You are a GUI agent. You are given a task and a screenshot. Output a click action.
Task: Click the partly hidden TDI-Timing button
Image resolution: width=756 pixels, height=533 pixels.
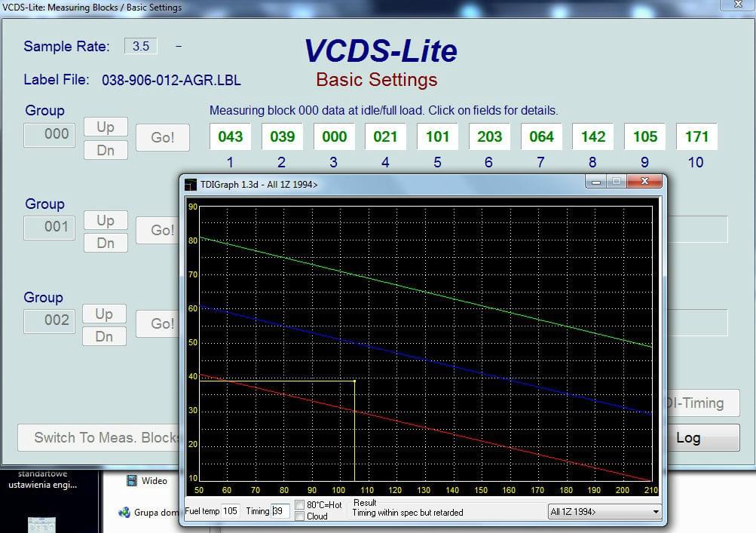point(703,403)
